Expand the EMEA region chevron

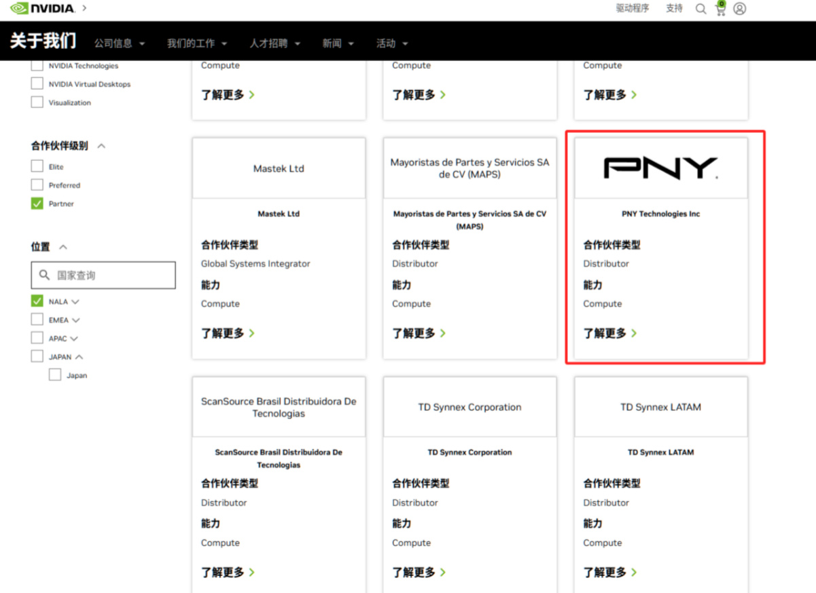(x=75, y=320)
